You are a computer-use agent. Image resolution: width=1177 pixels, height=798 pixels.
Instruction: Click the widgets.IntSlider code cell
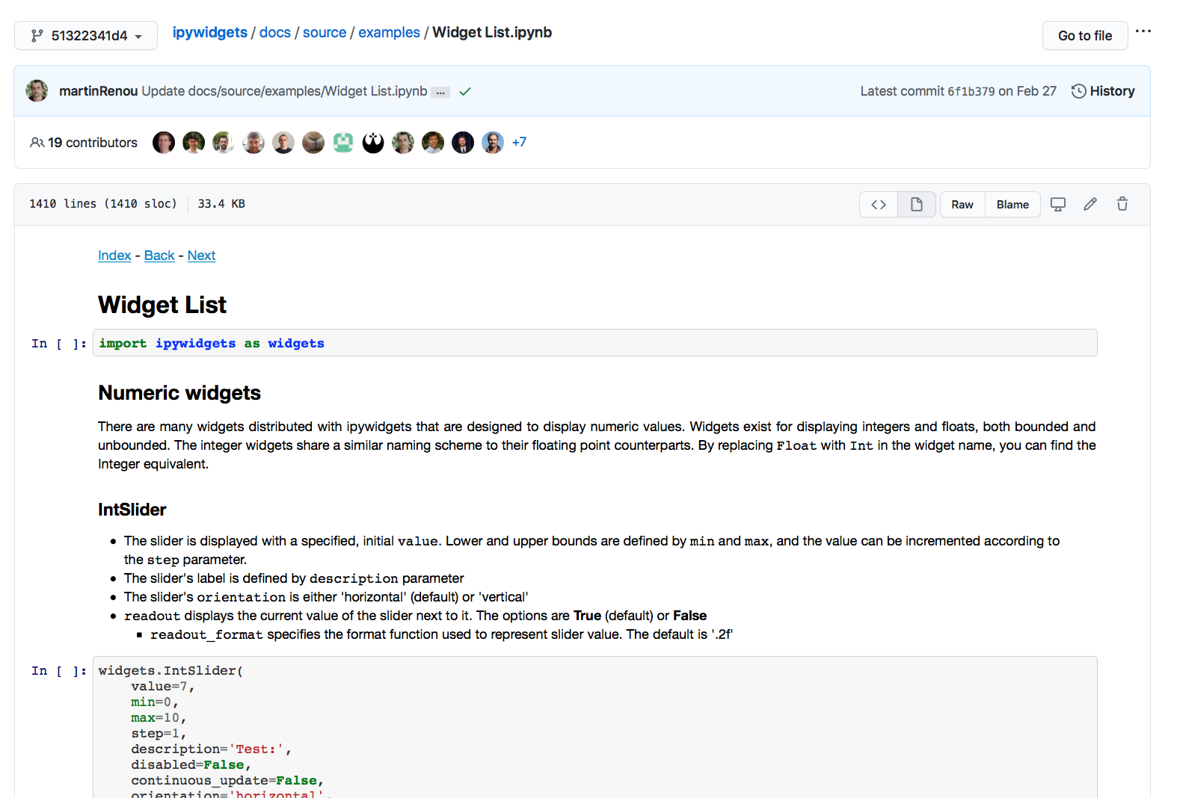595,727
